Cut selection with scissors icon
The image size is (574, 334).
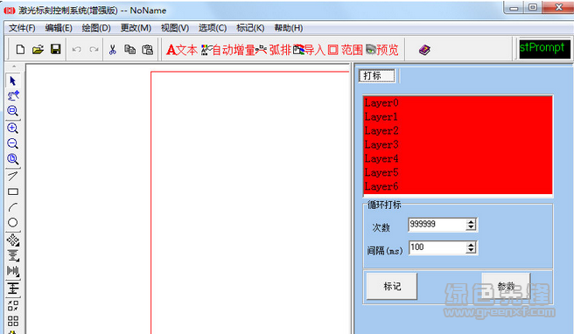point(112,49)
